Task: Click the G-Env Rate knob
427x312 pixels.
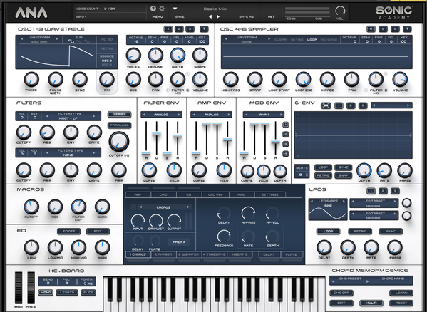Action: pos(384,170)
